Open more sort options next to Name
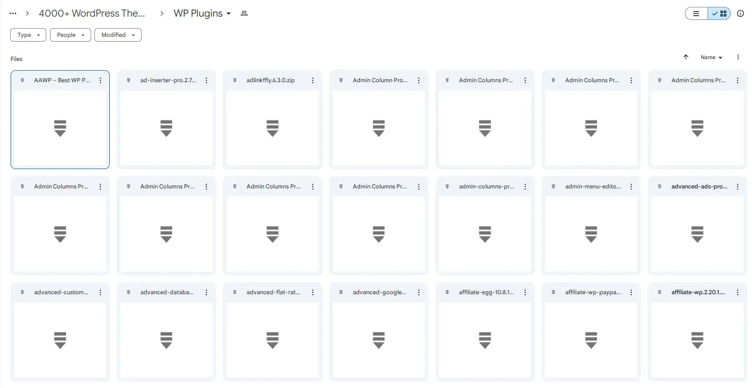This screenshot has width=752, height=388. [x=738, y=57]
